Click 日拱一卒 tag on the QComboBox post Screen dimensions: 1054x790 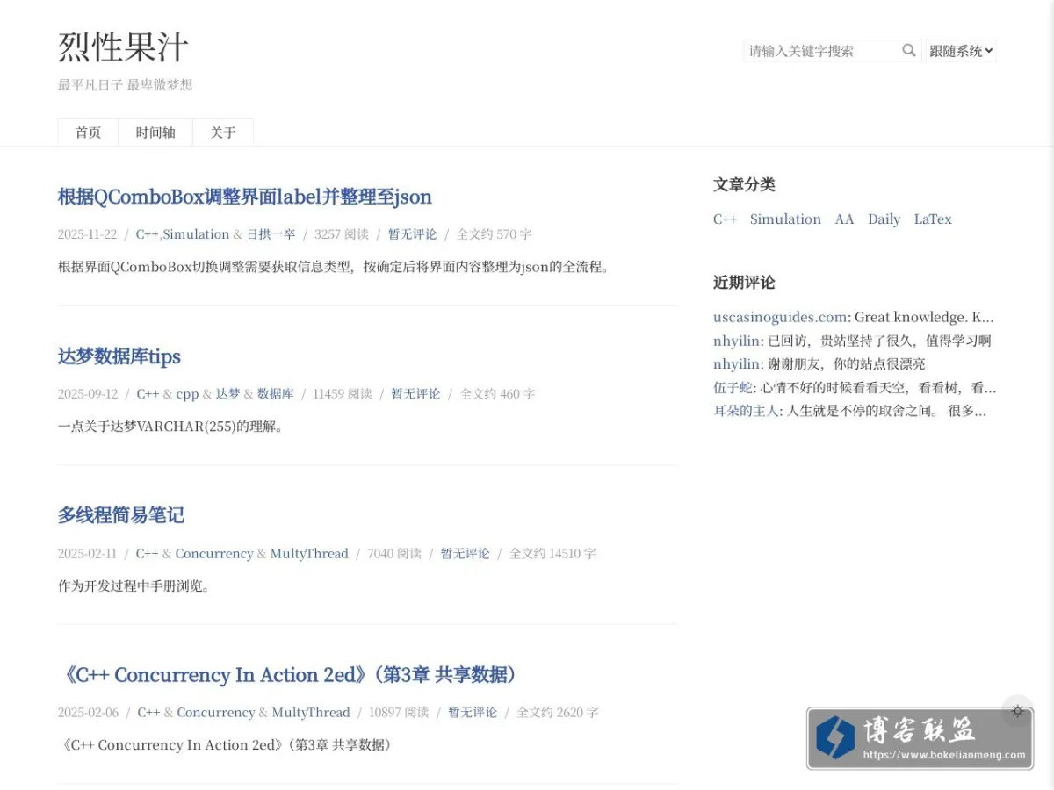[x=271, y=234]
